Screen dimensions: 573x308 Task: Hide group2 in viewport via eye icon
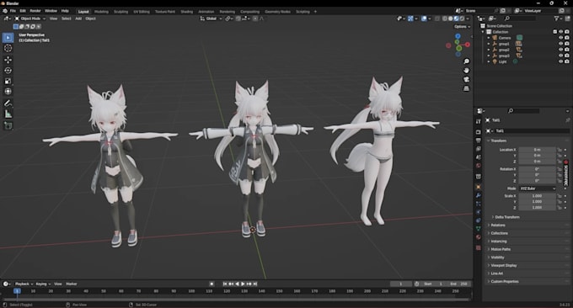(x=560, y=50)
